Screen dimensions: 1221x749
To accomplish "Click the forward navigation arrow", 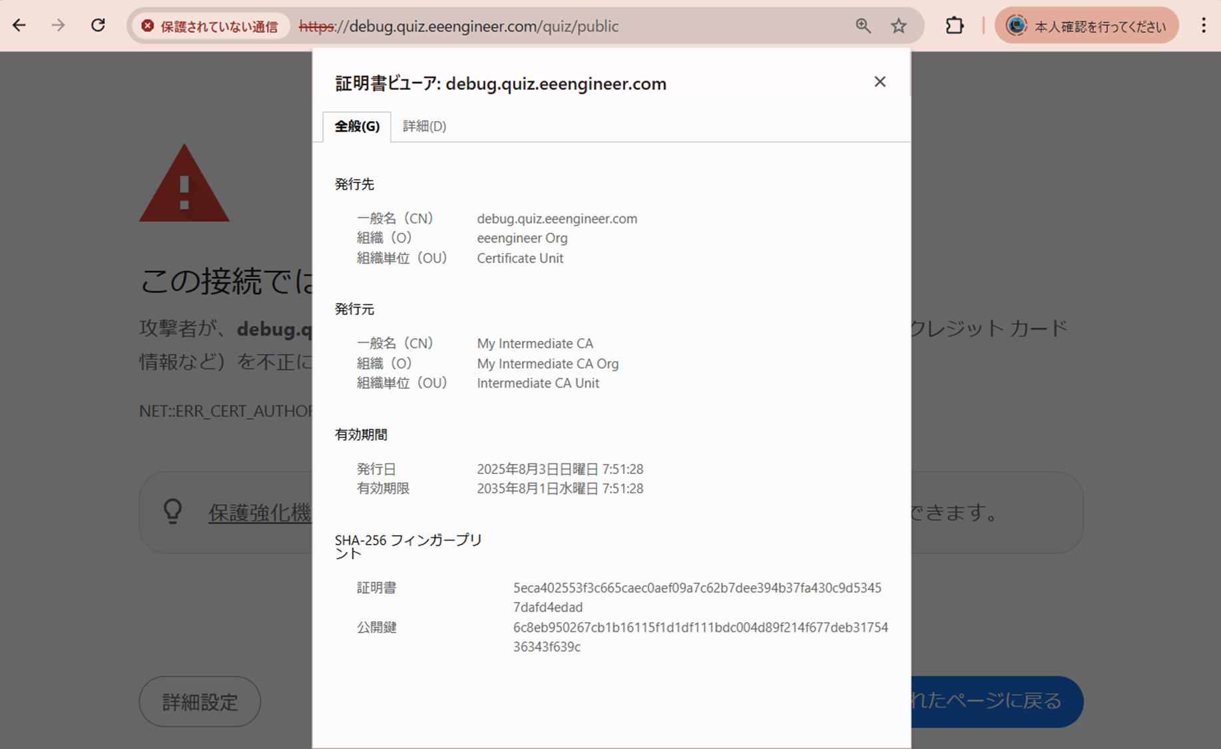I will tap(59, 25).
